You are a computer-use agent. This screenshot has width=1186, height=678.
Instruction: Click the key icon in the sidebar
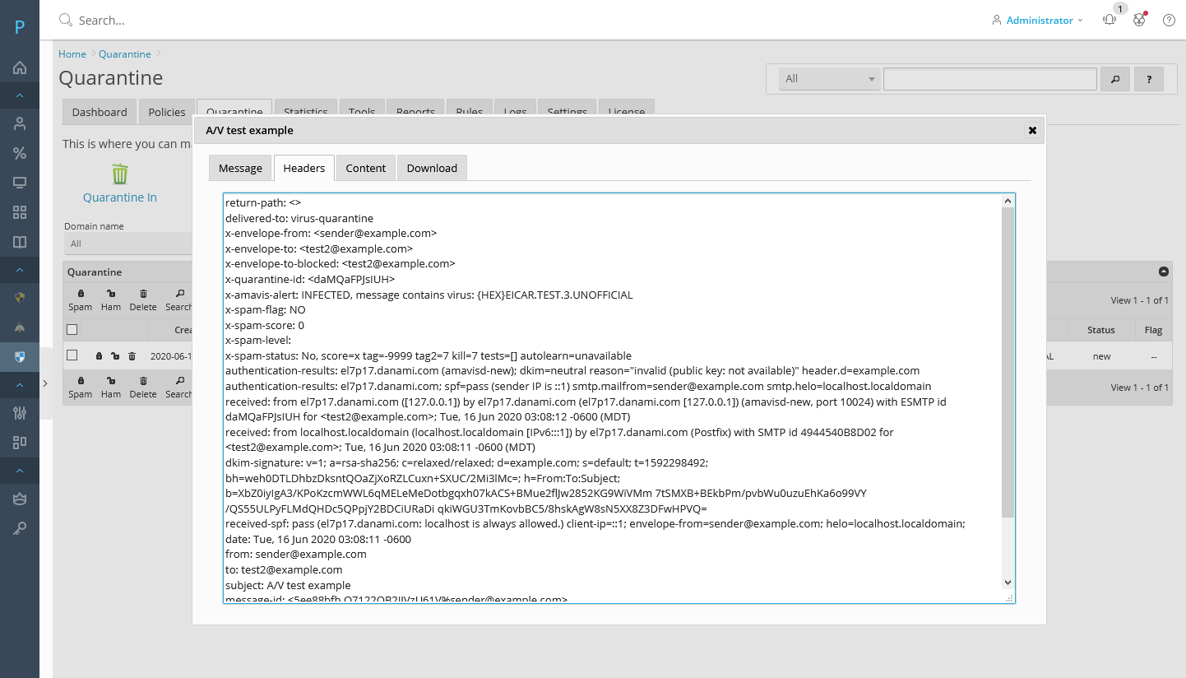pos(20,528)
